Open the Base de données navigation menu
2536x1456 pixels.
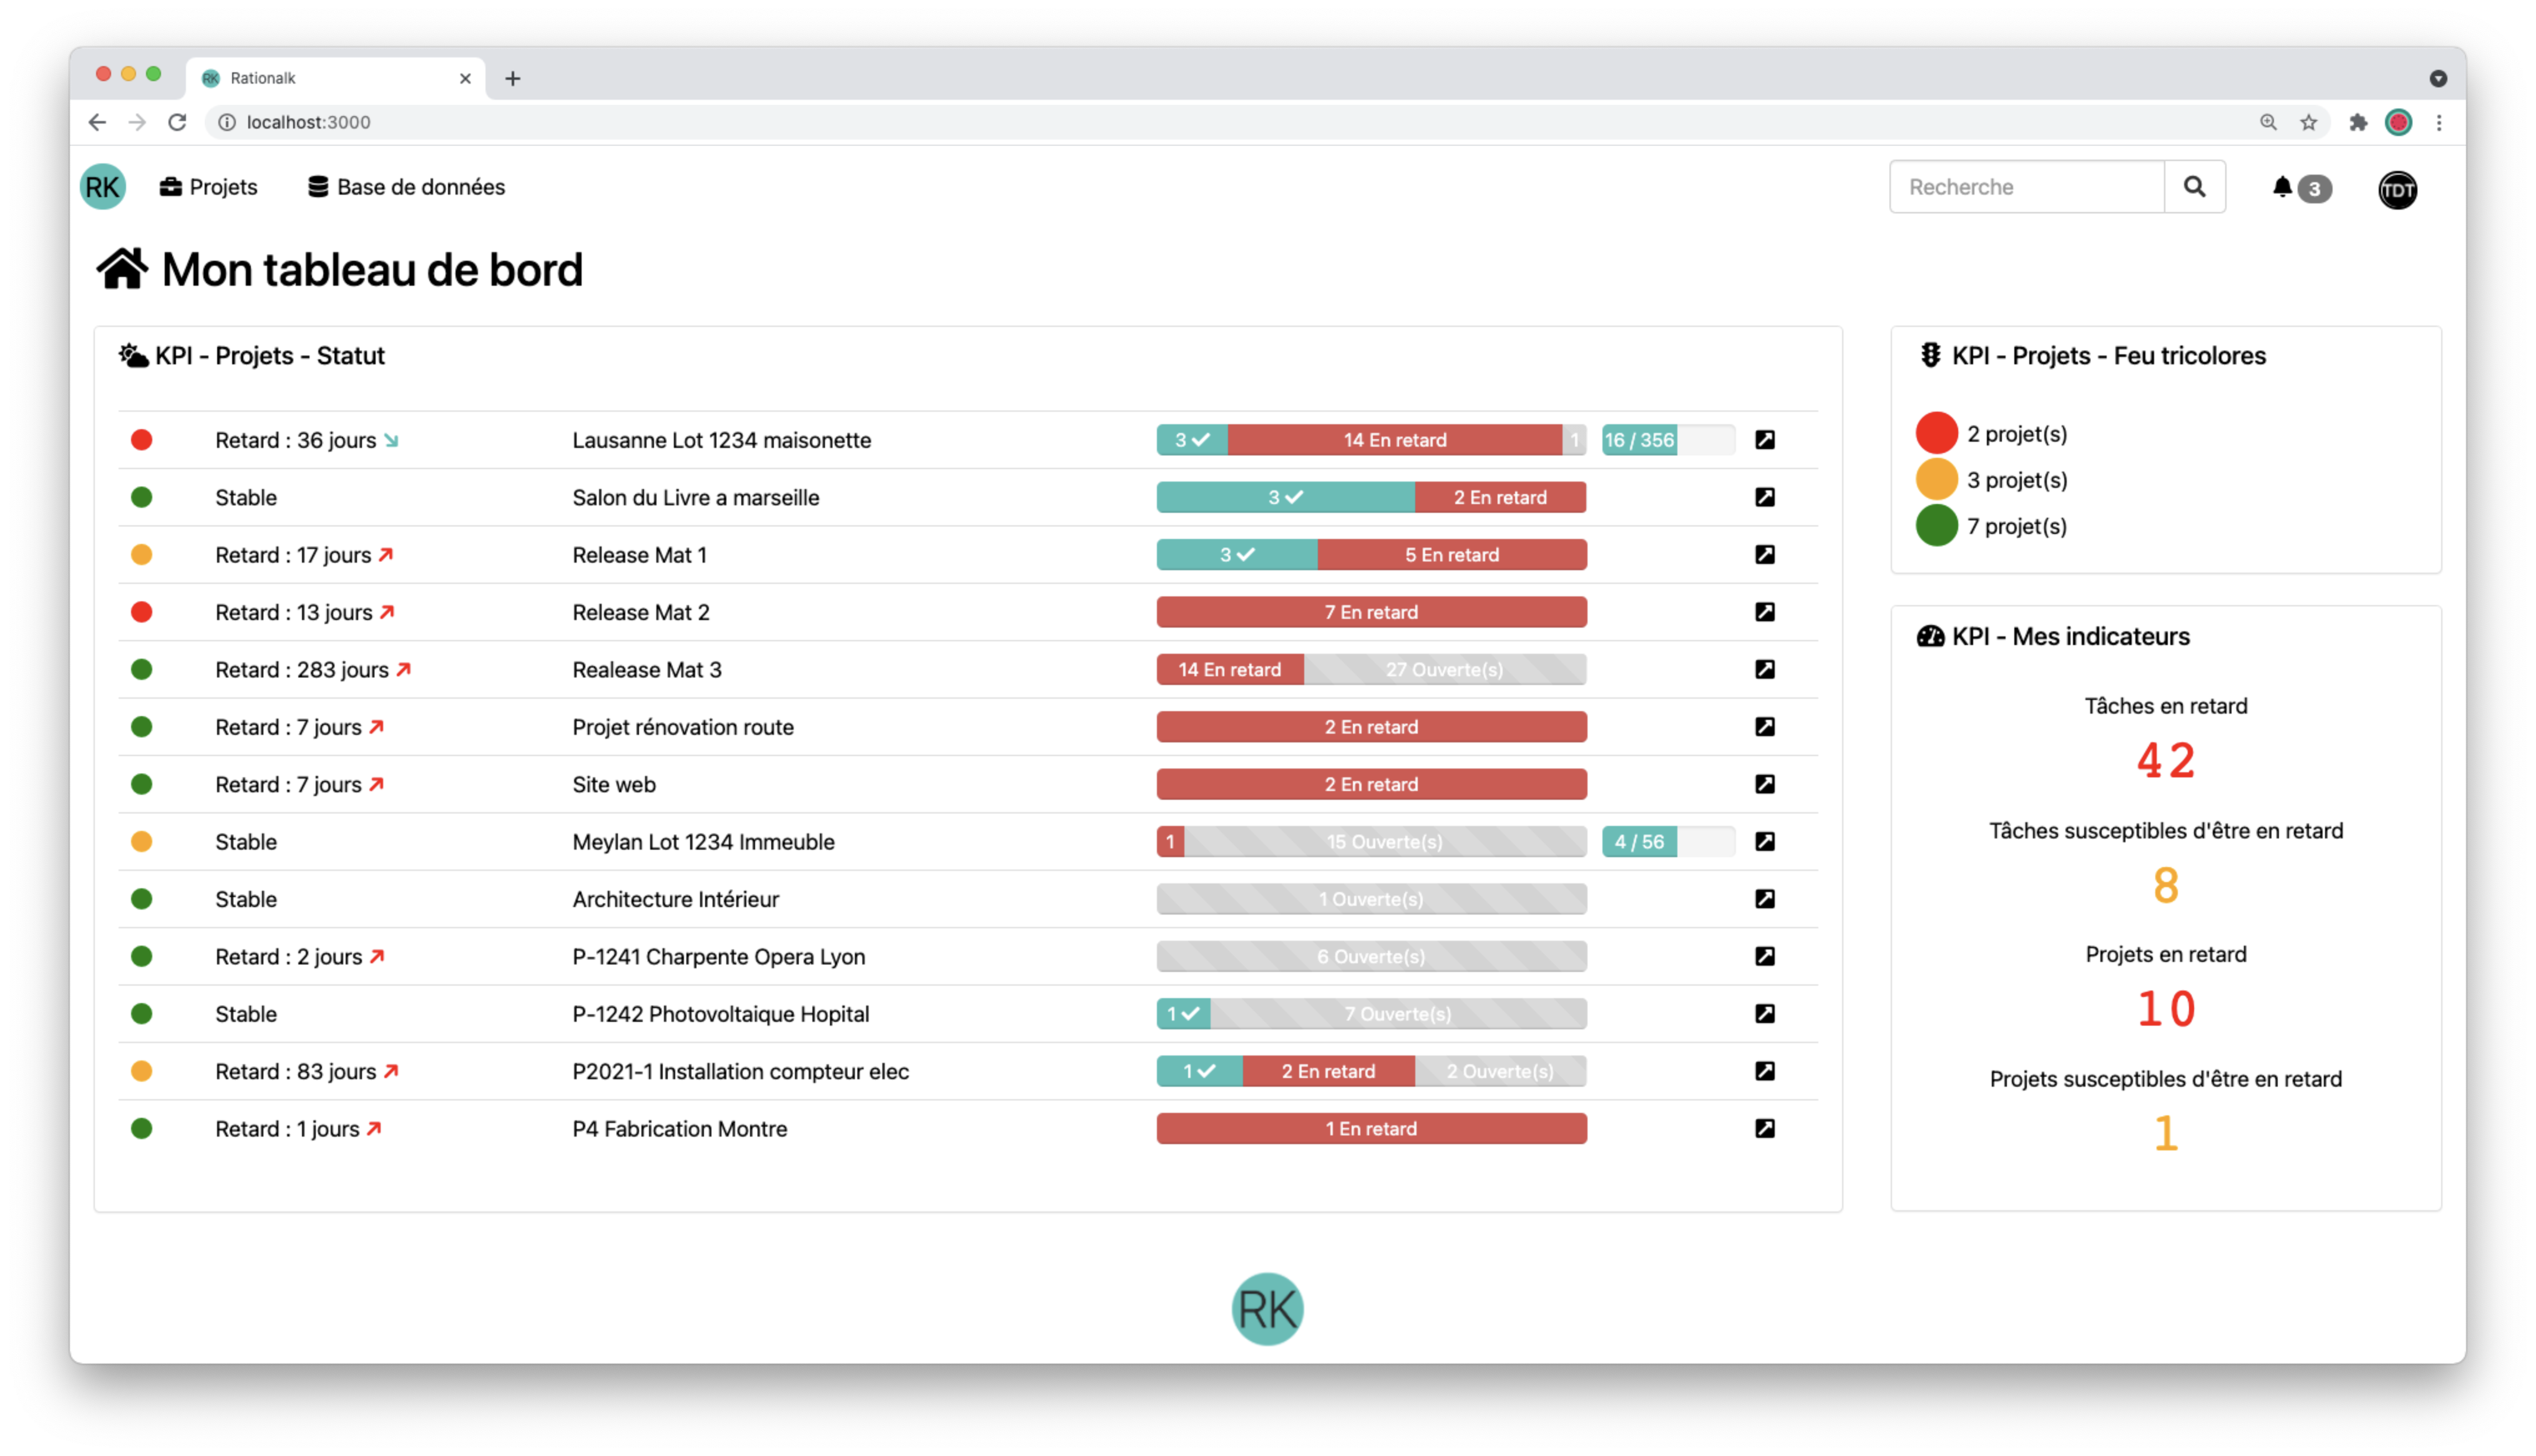coord(419,186)
